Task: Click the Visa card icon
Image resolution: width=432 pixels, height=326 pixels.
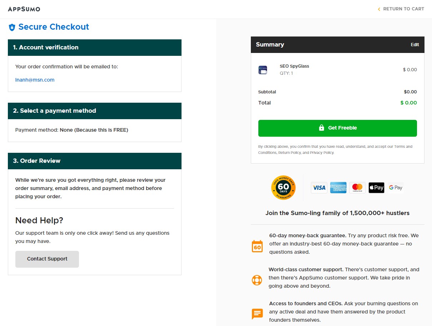Action: [319, 188]
